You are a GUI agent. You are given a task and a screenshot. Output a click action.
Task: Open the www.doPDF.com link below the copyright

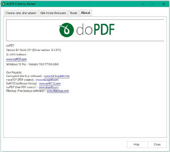pyautogui.click(x=16, y=59)
